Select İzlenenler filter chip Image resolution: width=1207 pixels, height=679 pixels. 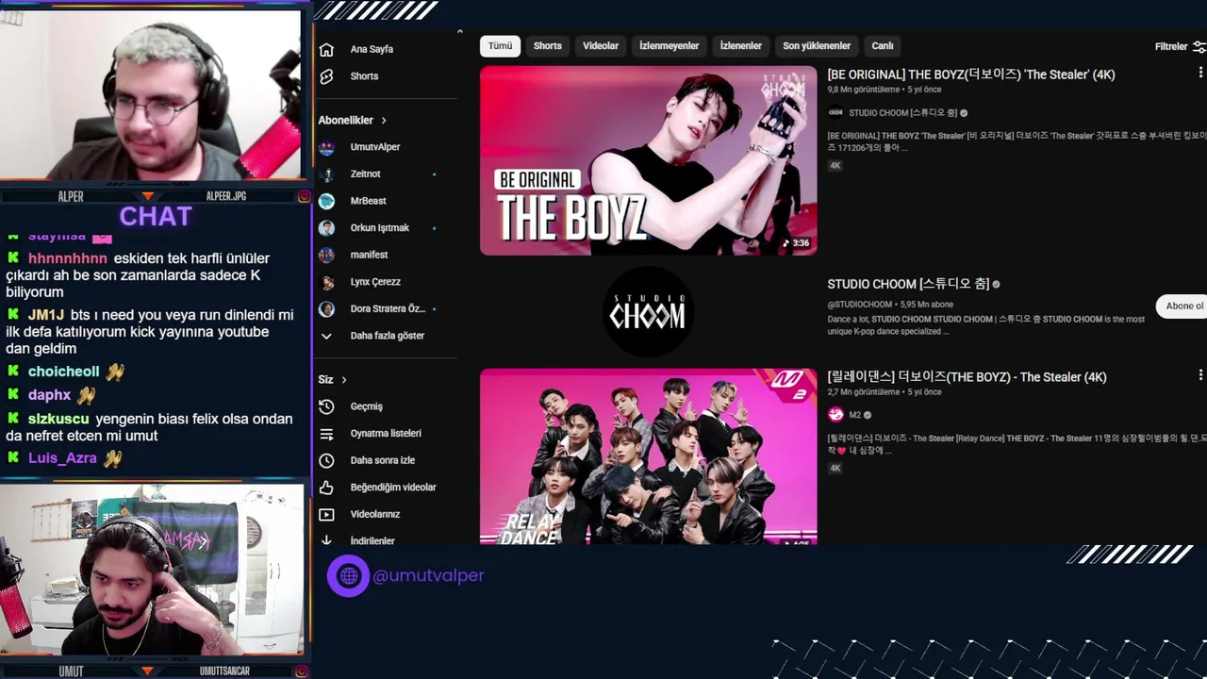coord(741,46)
